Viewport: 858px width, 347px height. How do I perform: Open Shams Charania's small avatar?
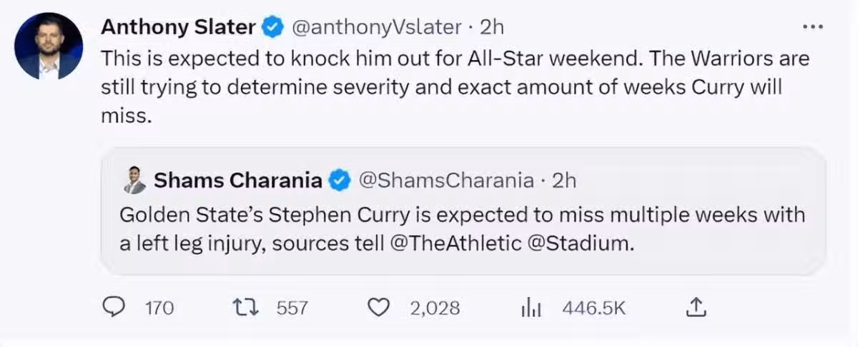pos(134,181)
